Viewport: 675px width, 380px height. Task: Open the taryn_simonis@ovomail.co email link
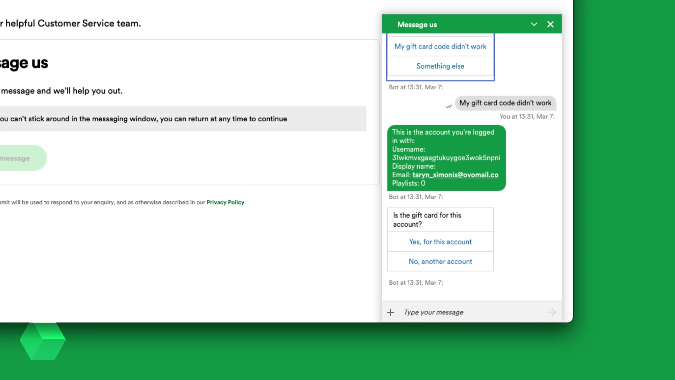point(455,175)
